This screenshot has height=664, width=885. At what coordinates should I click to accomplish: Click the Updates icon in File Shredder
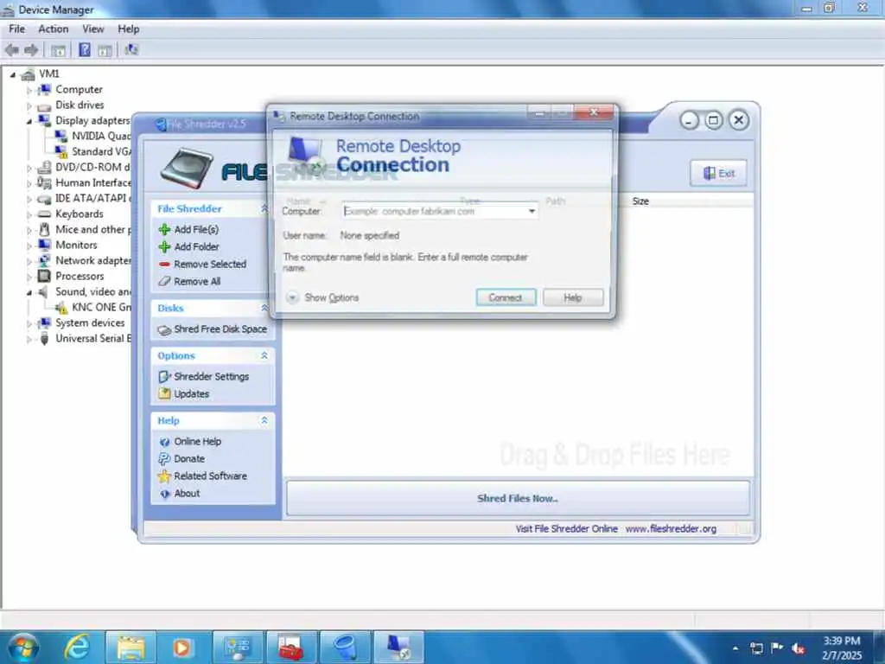tap(164, 393)
